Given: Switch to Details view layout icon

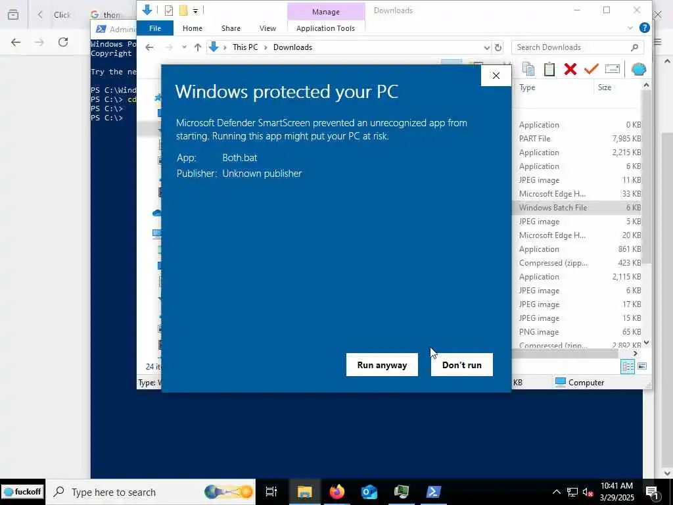Looking at the screenshot, I should click(627, 366).
